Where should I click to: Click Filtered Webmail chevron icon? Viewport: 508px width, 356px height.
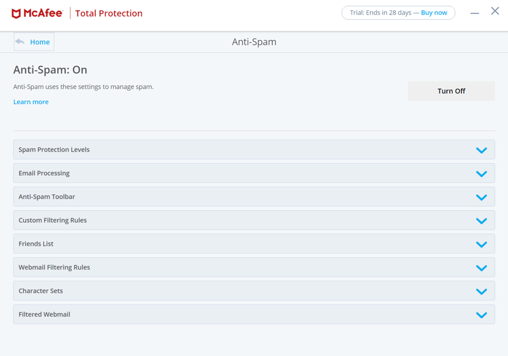click(481, 315)
